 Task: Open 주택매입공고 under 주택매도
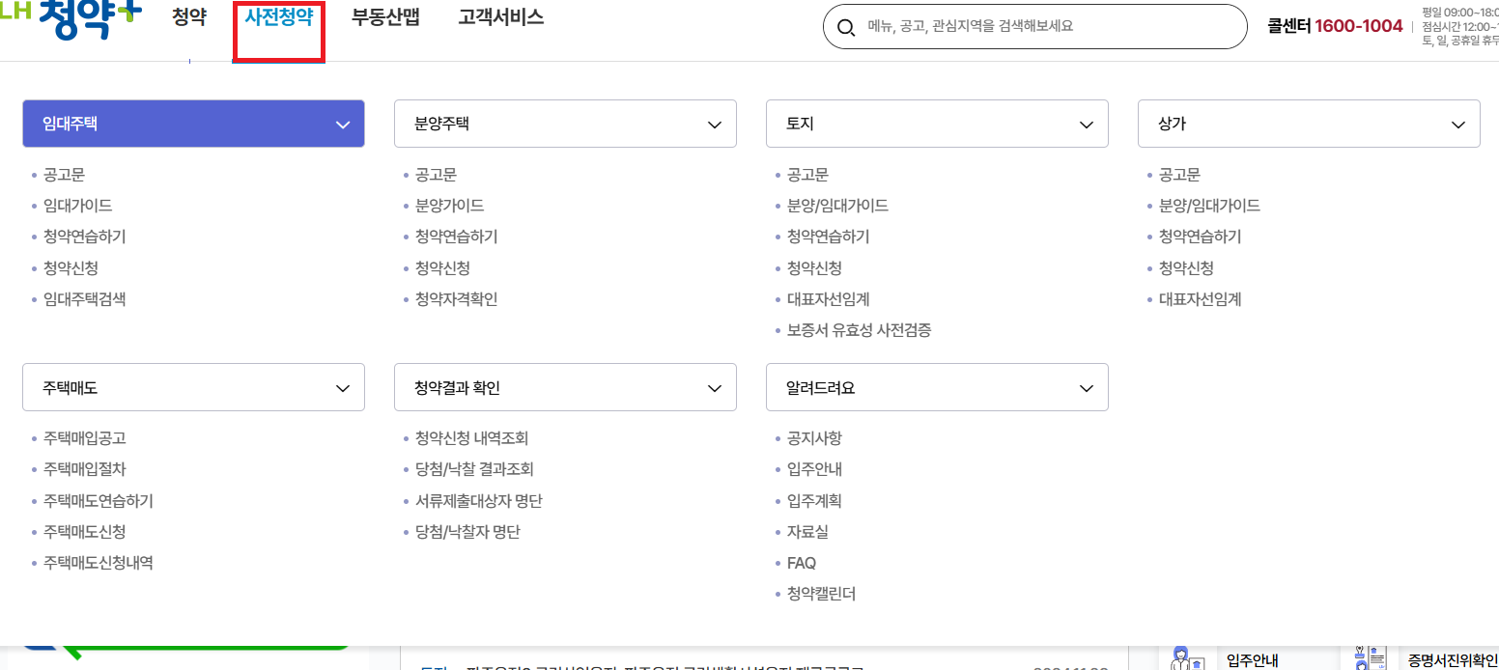[x=83, y=437]
